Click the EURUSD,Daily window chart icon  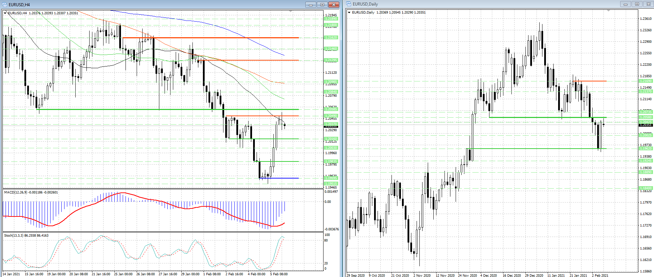(x=349, y=4)
